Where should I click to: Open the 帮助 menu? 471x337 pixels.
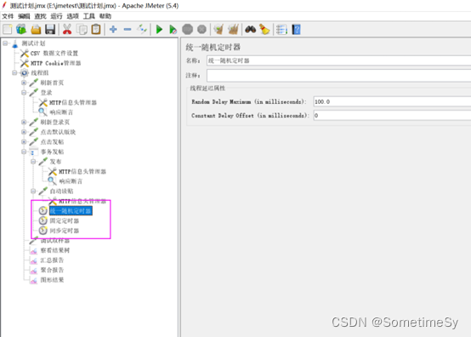click(x=105, y=16)
